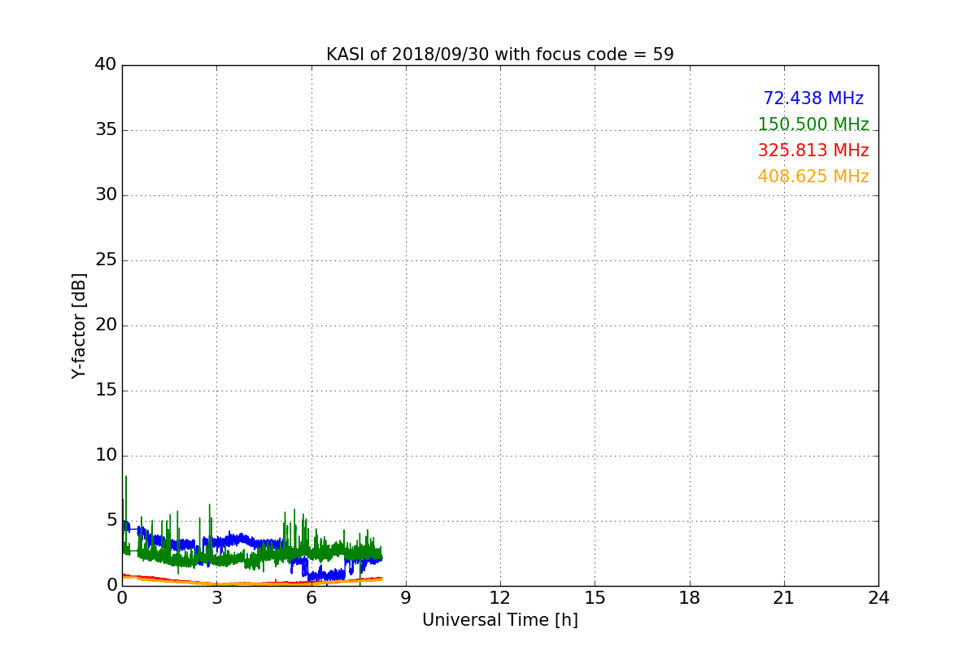Click the y-axis tick label '5'
Viewport: 976px width, 651px height.
(x=112, y=521)
